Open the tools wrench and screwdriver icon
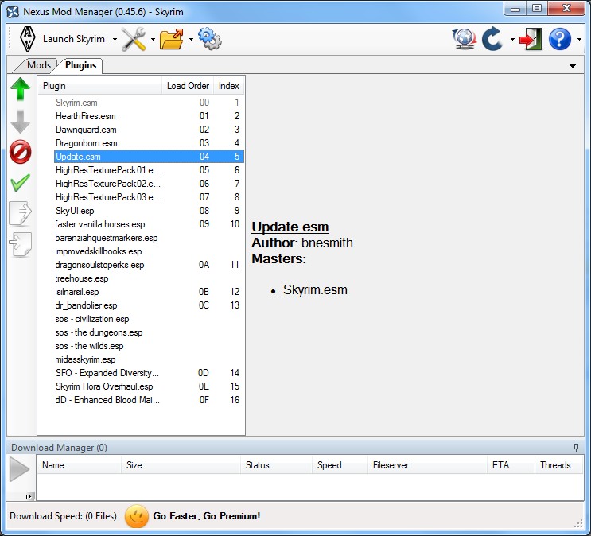Viewport: 591px width, 536px height. [x=134, y=39]
